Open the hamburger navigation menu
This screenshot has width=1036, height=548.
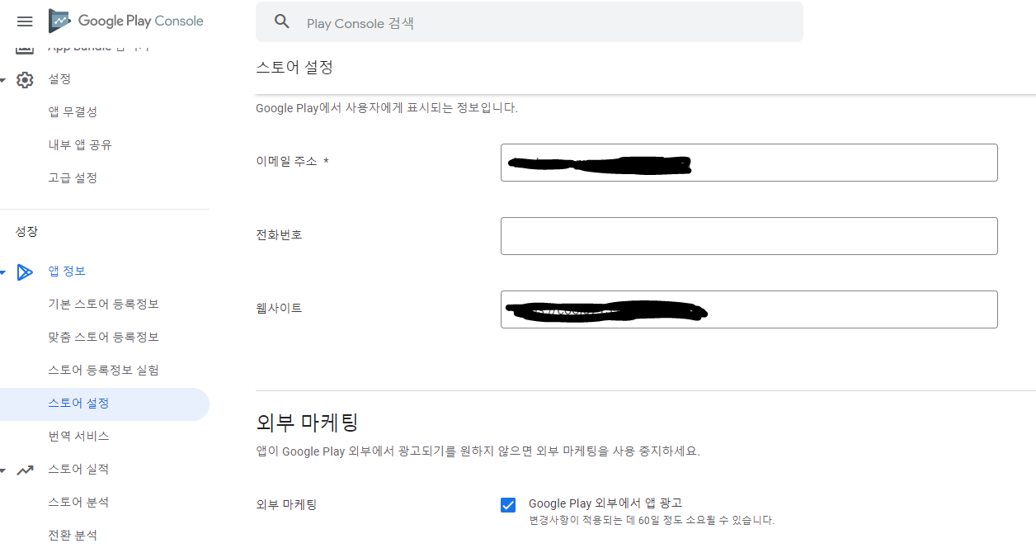click(x=25, y=21)
